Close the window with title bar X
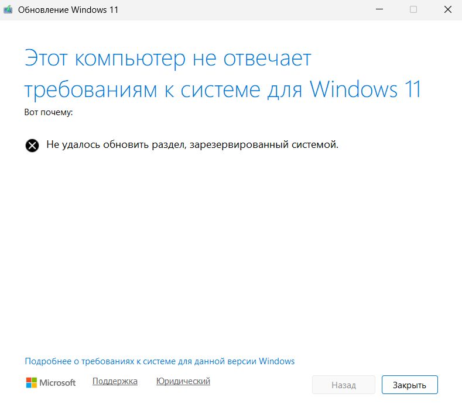 tap(448, 9)
